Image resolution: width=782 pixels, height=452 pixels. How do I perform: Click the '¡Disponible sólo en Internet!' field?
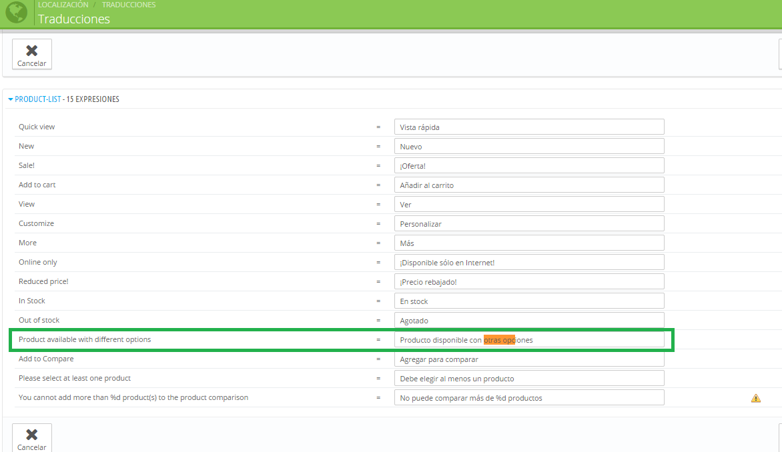(x=528, y=262)
